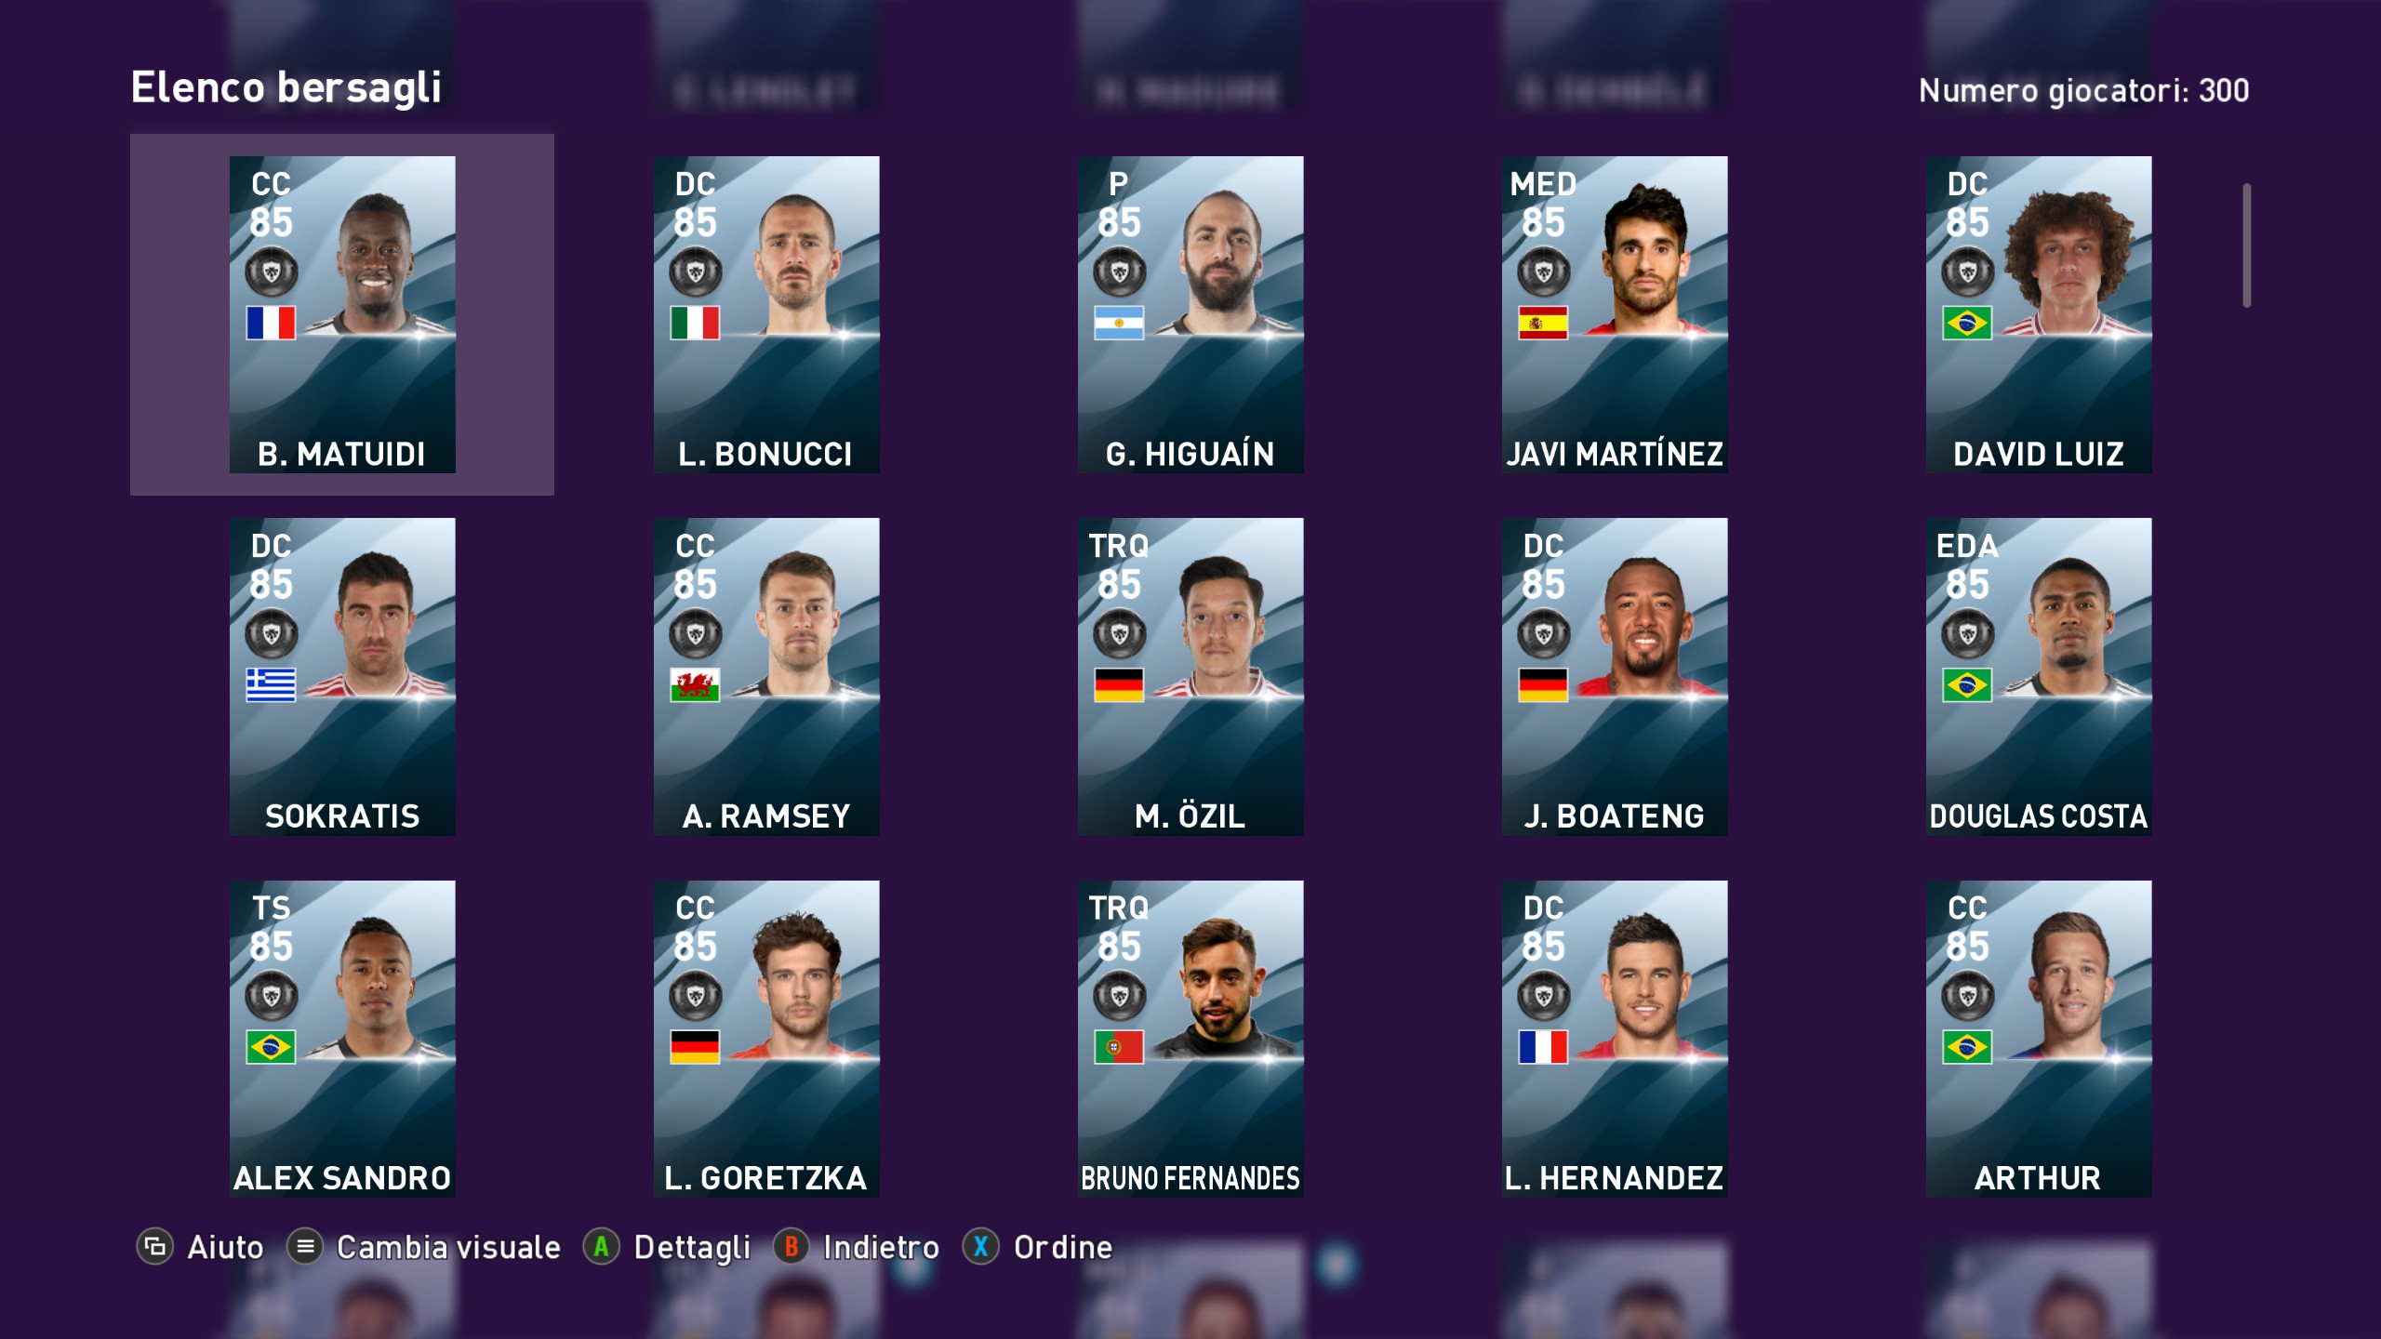Click the Ordine sort label

click(1063, 1247)
